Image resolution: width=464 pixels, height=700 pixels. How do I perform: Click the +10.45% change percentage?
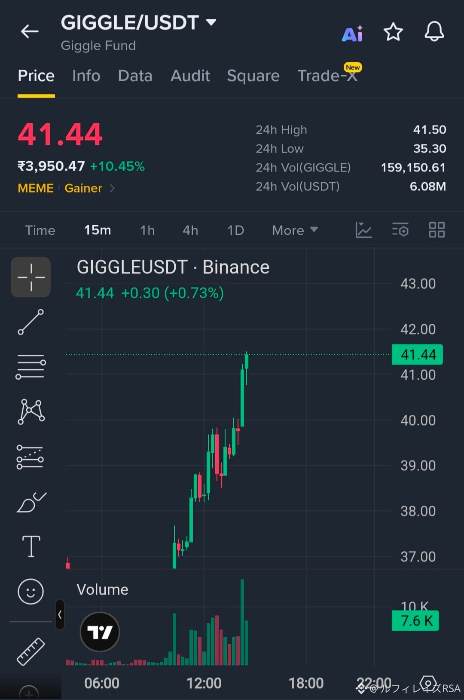pyautogui.click(x=117, y=166)
